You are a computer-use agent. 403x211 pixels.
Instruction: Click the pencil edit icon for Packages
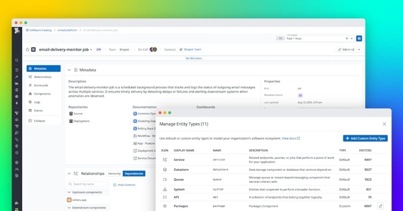pyautogui.click(x=380, y=205)
